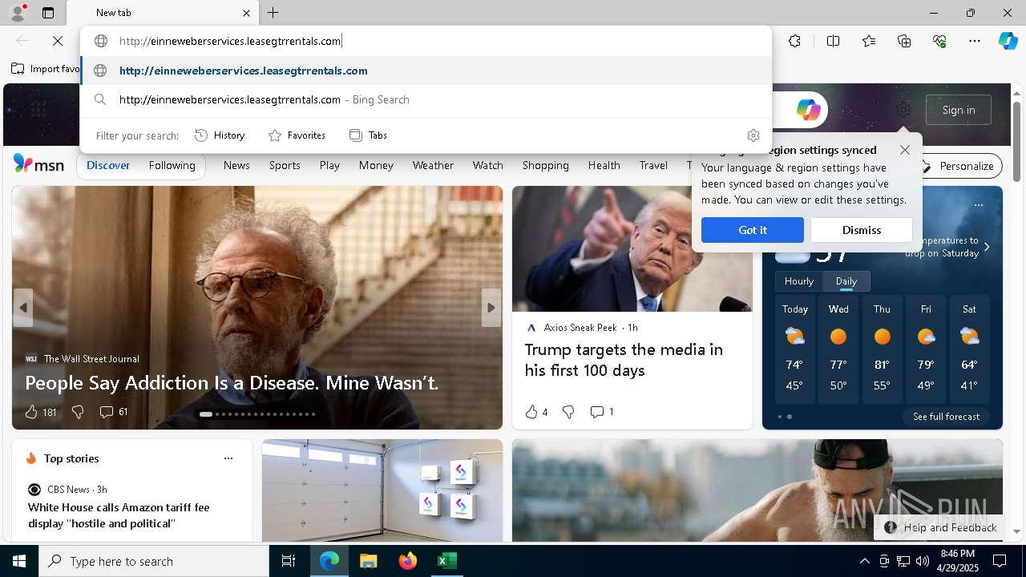The width and height of the screenshot is (1026, 577).
Task: Open search settings gear in suggestion dropdown
Action: tap(753, 135)
